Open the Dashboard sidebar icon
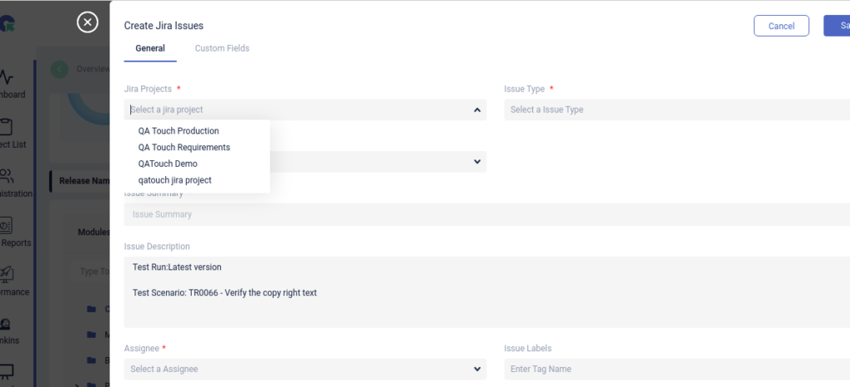Screen dimensions: 850x387 coord(7,78)
